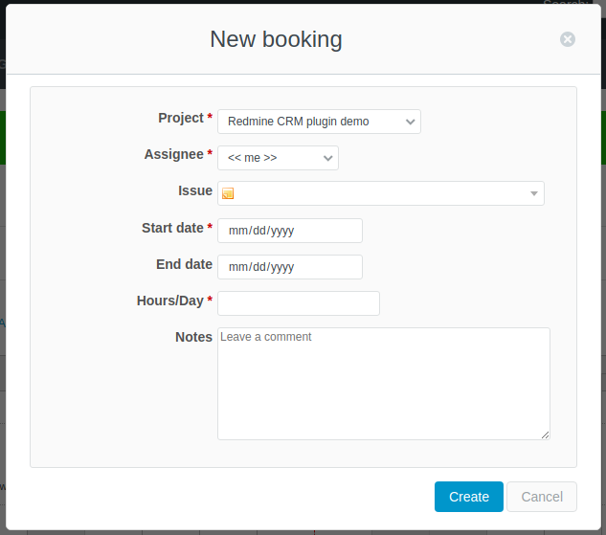
Task: Expand the Assignee dropdown showing << me >>
Action: [278, 158]
